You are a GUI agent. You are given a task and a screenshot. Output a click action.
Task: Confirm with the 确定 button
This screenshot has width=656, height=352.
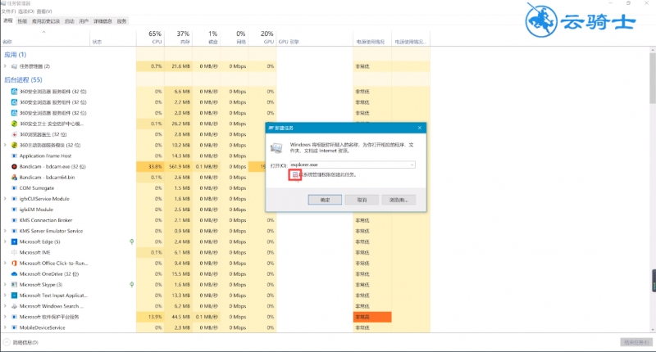pyautogui.click(x=325, y=200)
